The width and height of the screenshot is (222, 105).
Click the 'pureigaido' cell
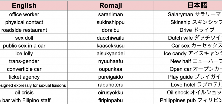point(110,77)
